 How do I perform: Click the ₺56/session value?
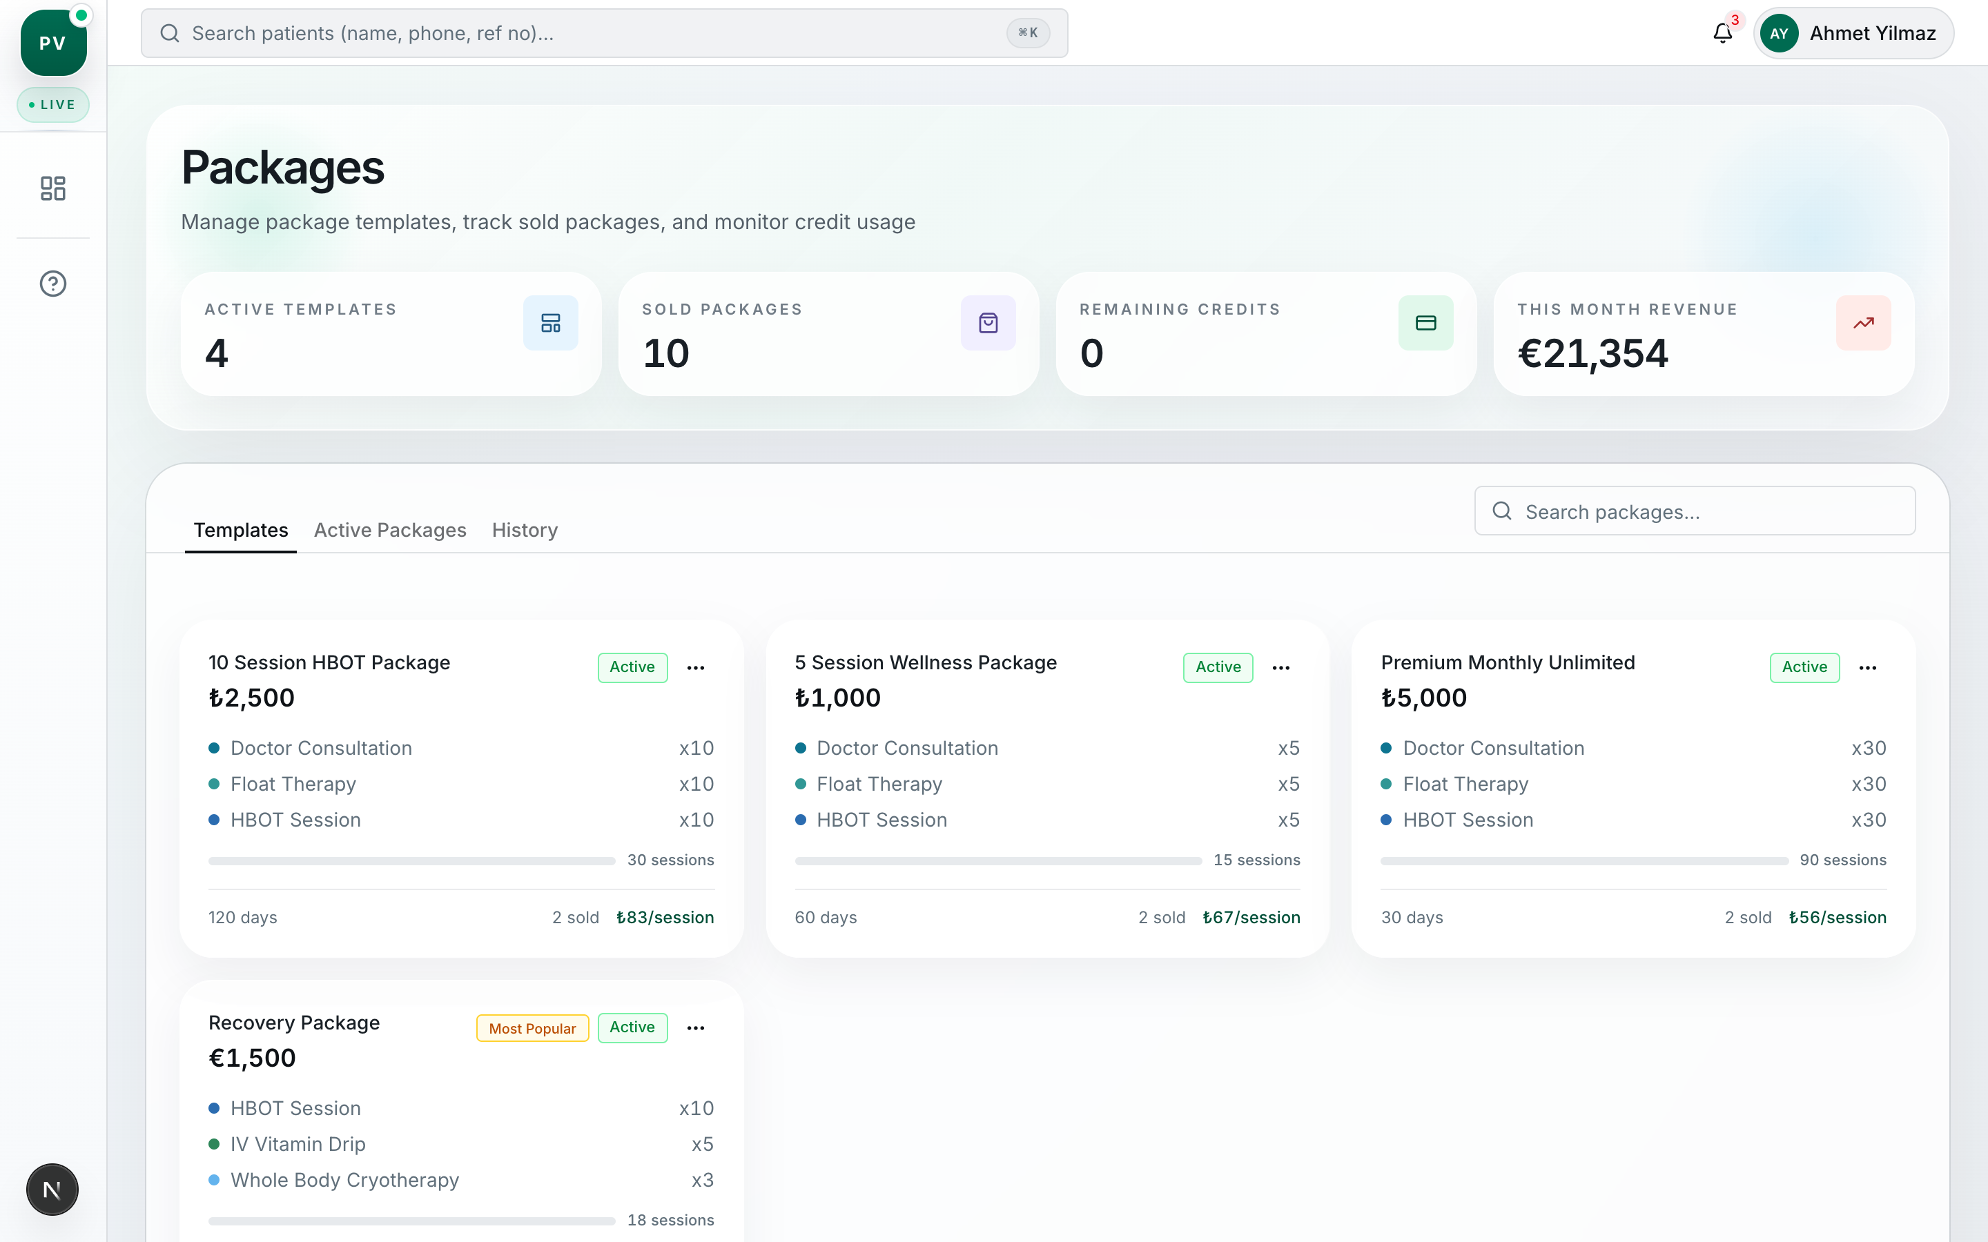[1838, 918]
